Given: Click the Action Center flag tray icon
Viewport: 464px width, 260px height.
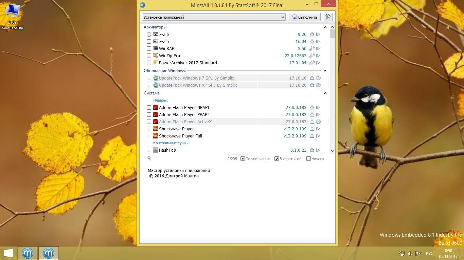Looking at the screenshot, I should [x=418, y=253].
